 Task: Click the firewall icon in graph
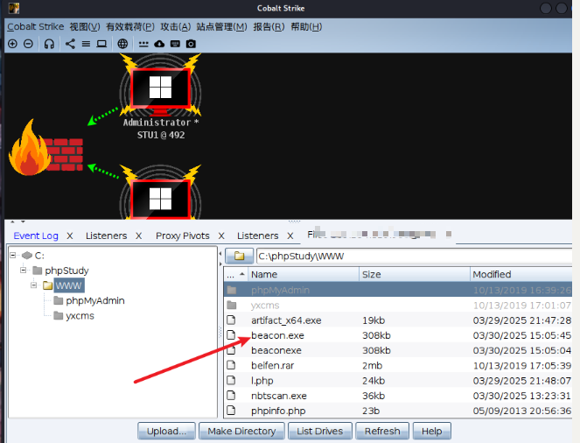[x=45, y=148]
